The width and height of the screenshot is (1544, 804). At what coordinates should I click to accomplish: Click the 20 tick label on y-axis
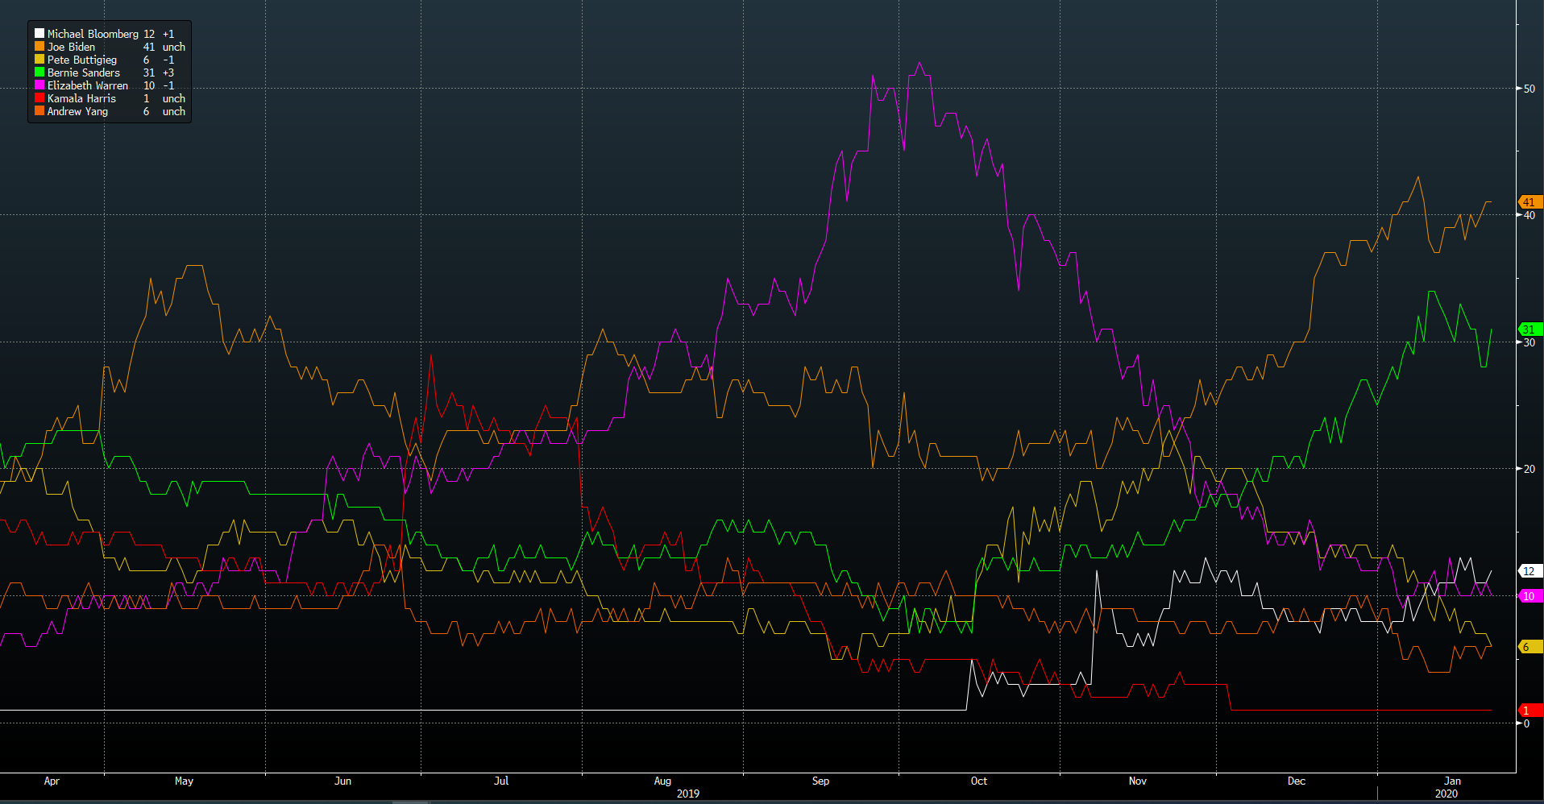coord(1529,469)
